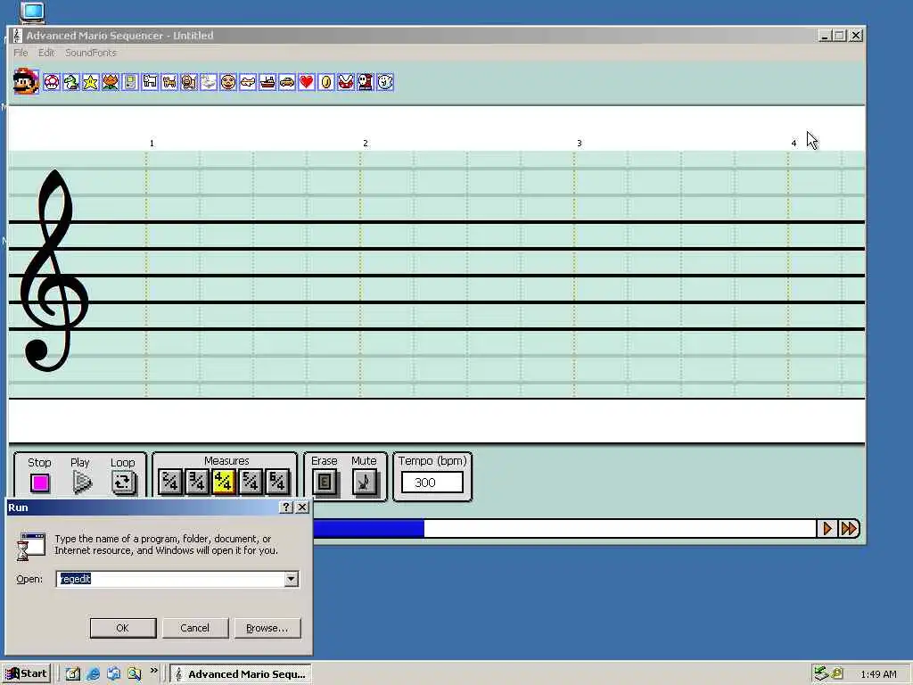Set measures to 2/4 time
The image size is (913, 685).
click(x=170, y=483)
